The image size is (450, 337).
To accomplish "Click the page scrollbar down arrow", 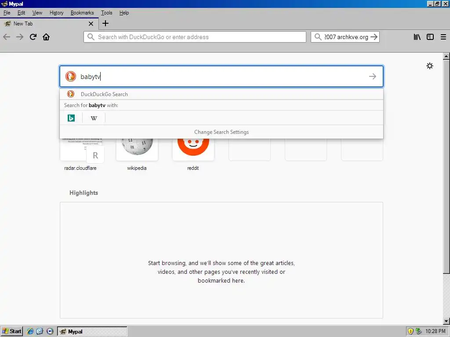I will point(446,321).
